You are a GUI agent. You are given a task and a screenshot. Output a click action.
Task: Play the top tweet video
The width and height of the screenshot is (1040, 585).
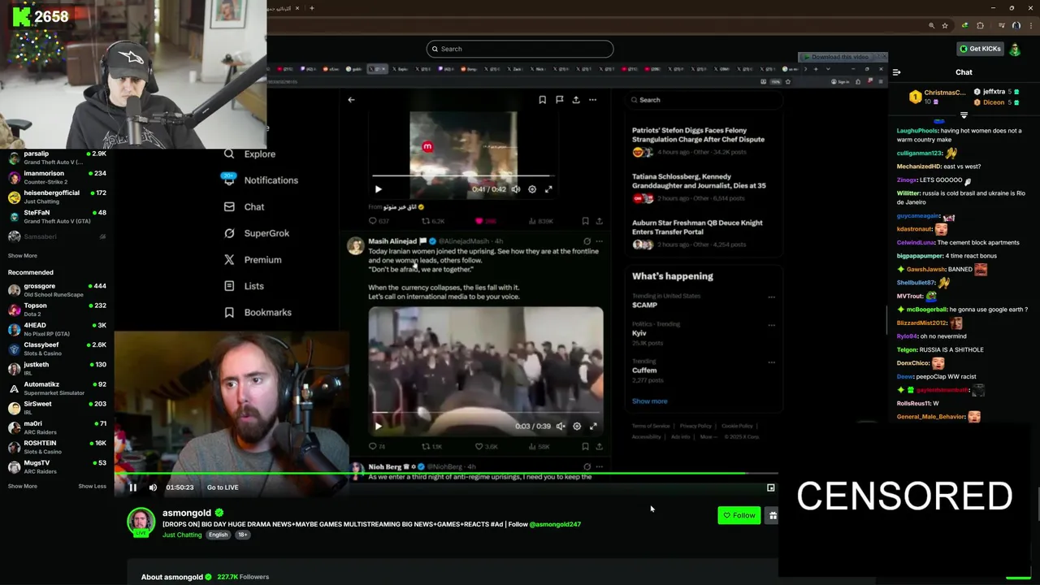(x=378, y=189)
